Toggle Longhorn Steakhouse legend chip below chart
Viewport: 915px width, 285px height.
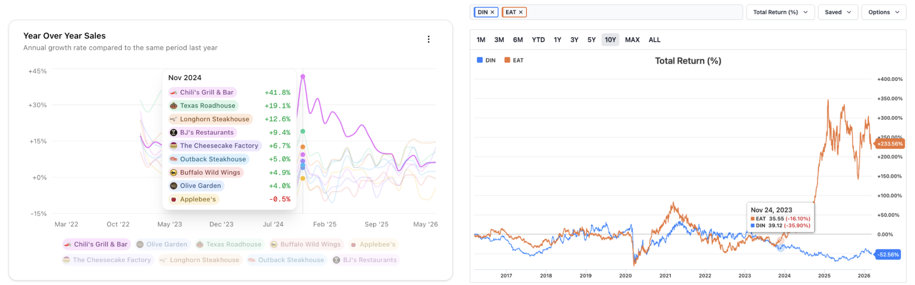click(200, 260)
